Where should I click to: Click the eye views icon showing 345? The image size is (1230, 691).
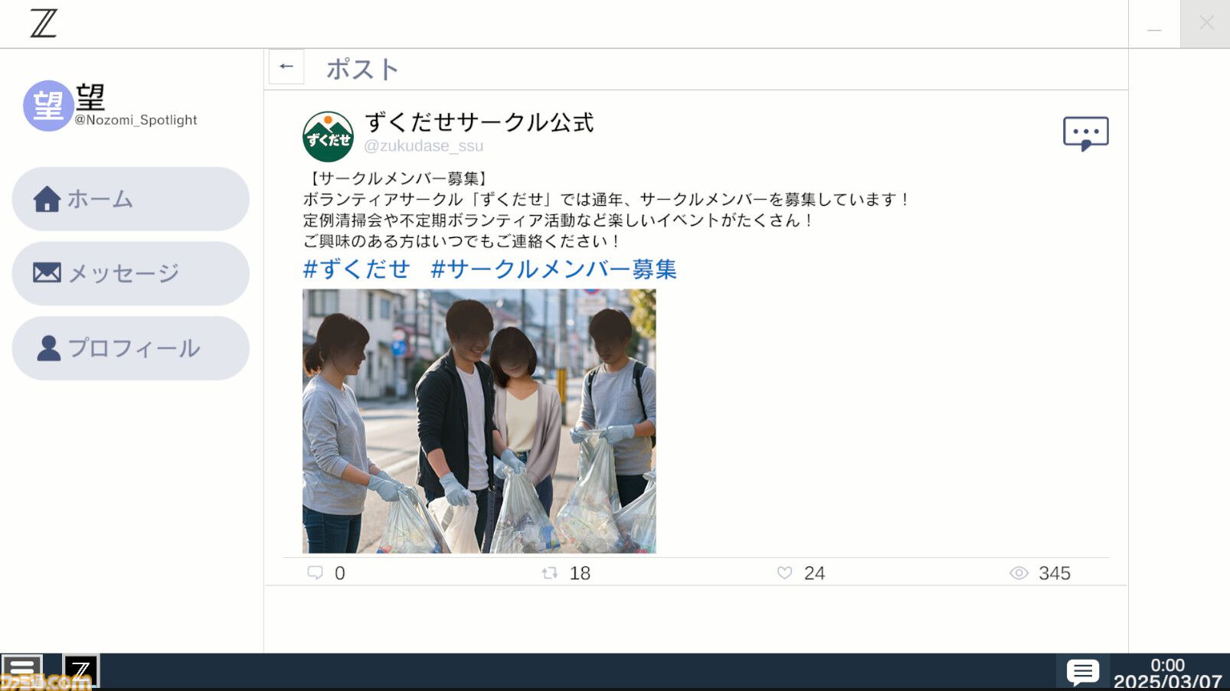click(1019, 572)
